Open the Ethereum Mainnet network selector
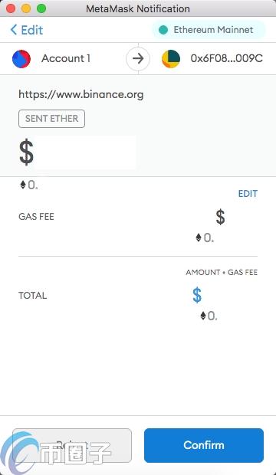The height and width of the screenshot is (475, 276). (209, 30)
